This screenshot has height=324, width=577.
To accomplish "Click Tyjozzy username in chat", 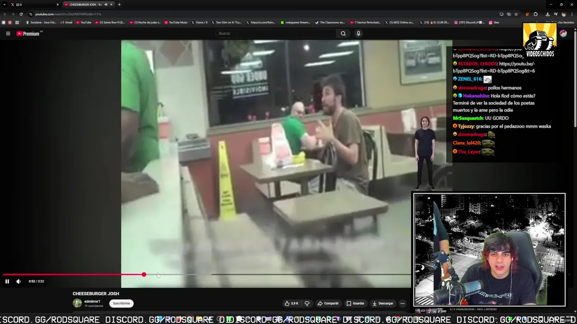I will click(466, 126).
